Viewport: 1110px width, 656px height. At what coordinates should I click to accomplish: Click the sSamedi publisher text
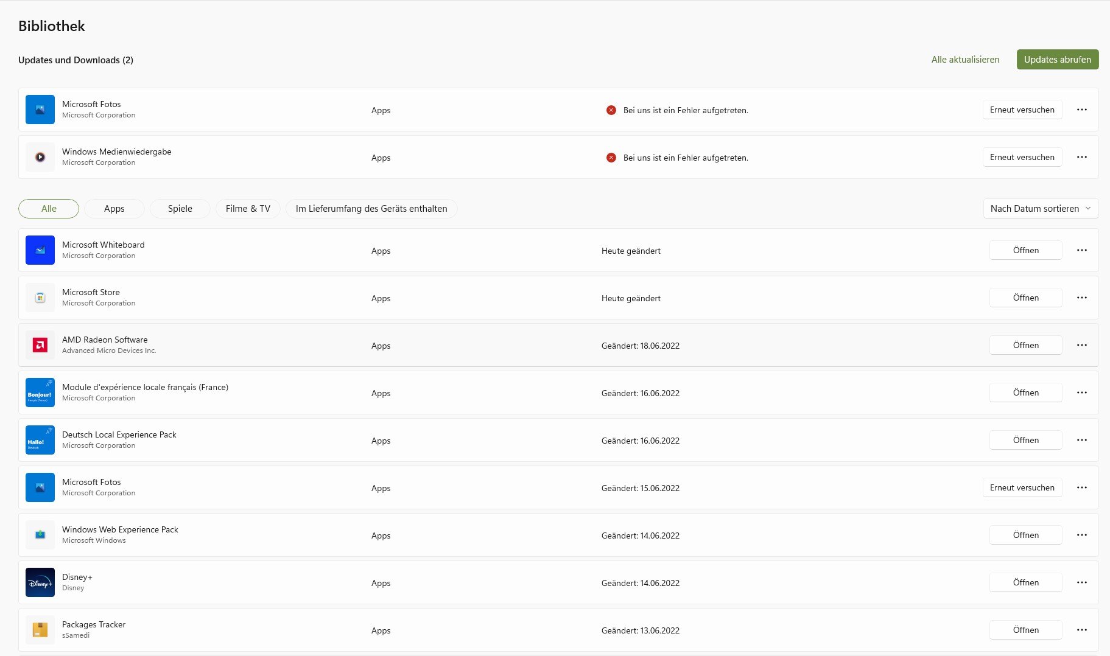click(76, 635)
